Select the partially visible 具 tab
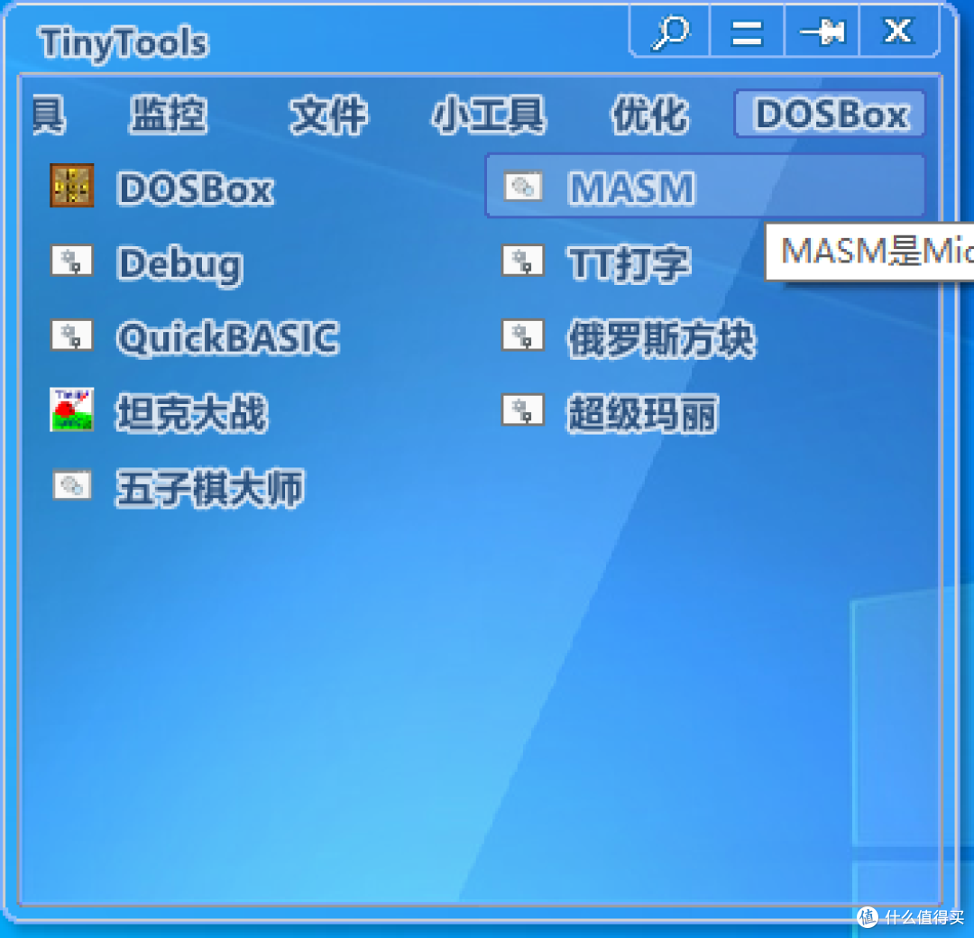974x938 pixels. (x=47, y=115)
